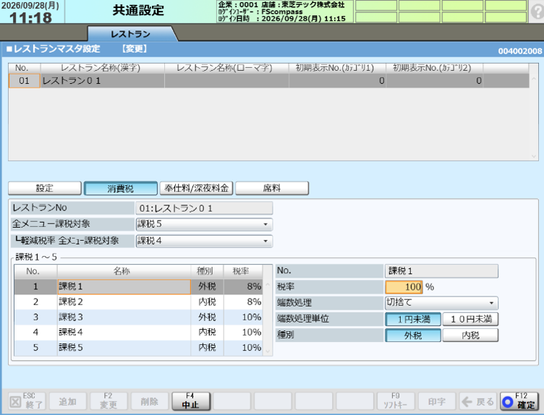Viewport: 544px width, 415px height.
Task: Click the 8% cell of row 課税2
Action: pyautogui.click(x=243, y=301)
